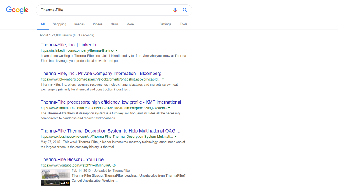Click the youtube.com/watch green URL text
Image resolution: width=338 pixels, height=190 pixels.
coord(78,165)
